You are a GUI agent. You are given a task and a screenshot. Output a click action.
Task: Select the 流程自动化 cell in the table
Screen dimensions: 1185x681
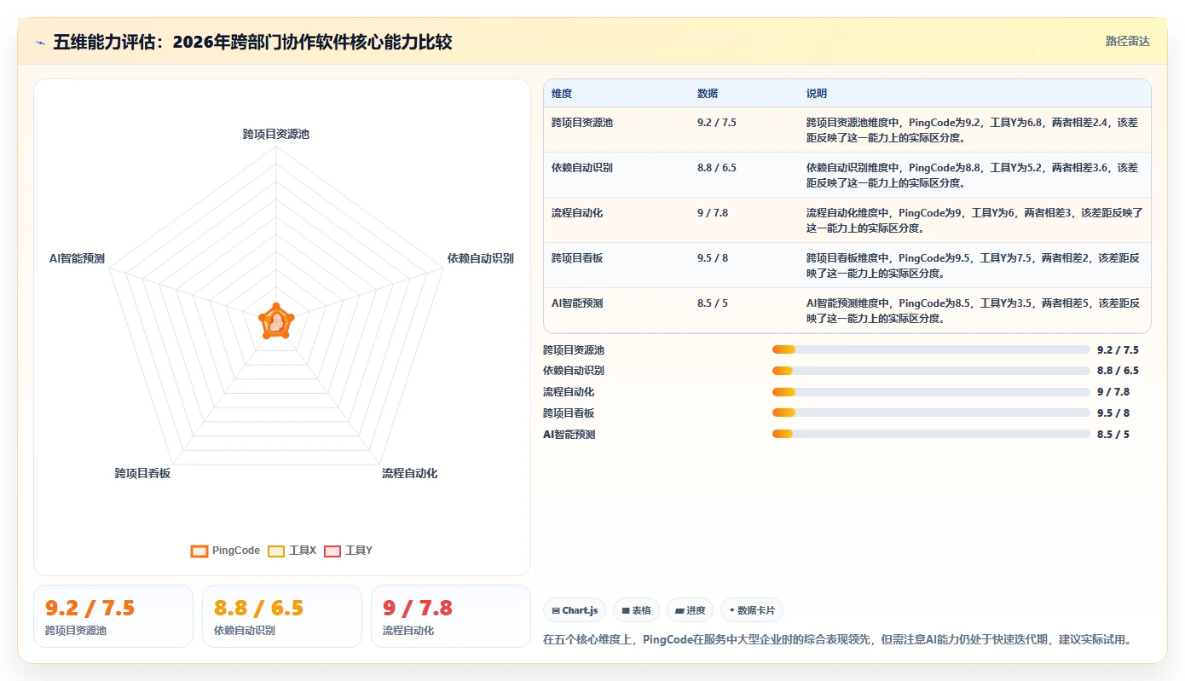coord(577,213)
